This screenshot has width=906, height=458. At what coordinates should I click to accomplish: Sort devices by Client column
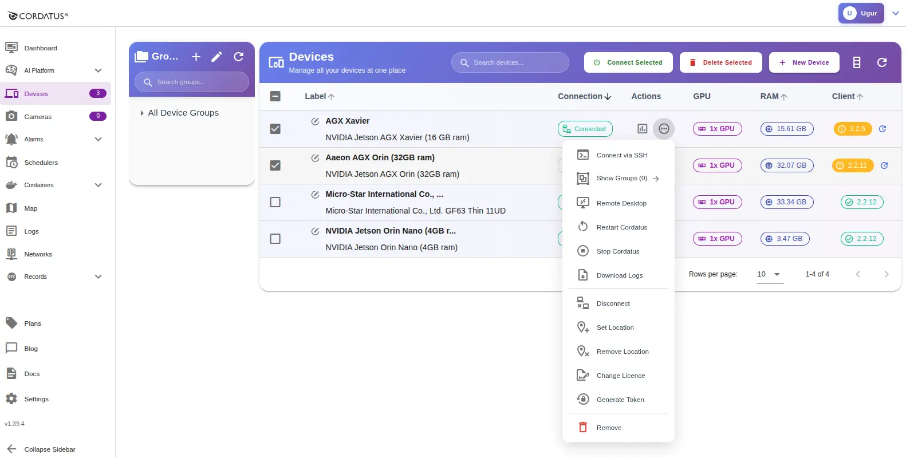click(848, 96)
